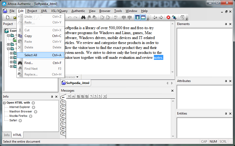Click the spell check ABC icon
Image resolution: width=235 pixels, height=146 pixels.
coord(116,17)
